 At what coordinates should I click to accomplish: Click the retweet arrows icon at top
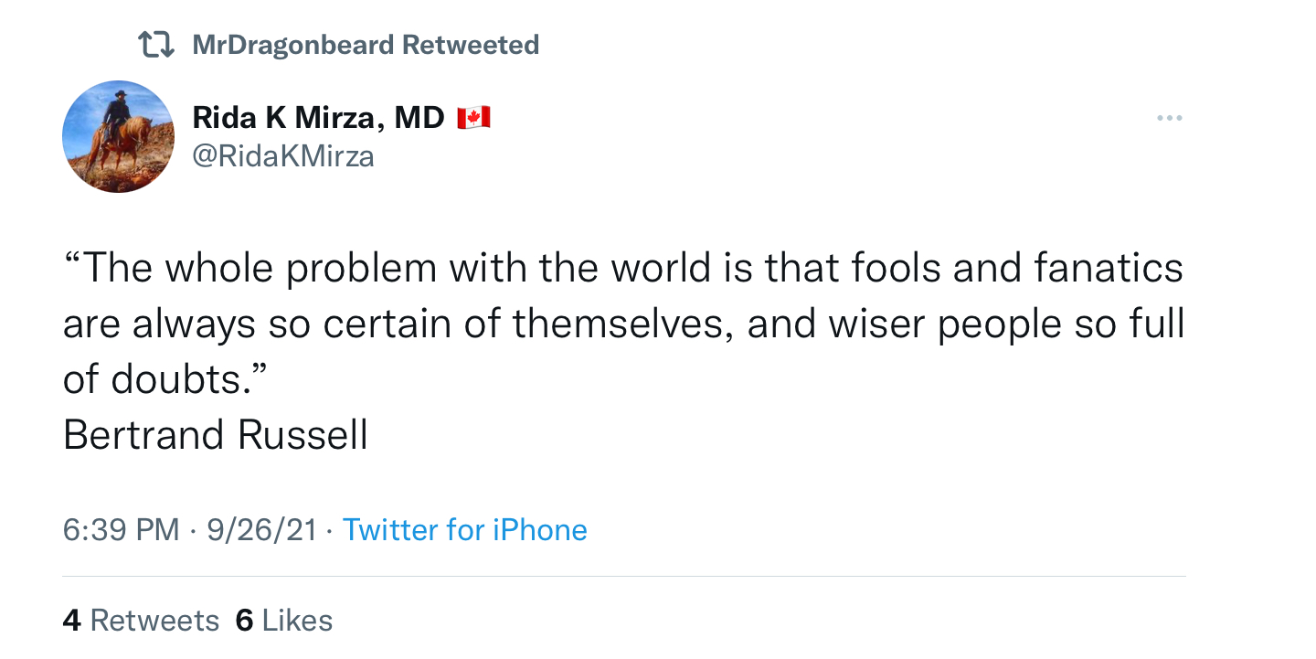coord(155,45)
